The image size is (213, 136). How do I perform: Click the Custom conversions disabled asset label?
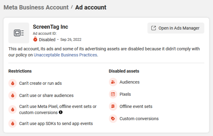pyautogui.click(x=139, y=119)
